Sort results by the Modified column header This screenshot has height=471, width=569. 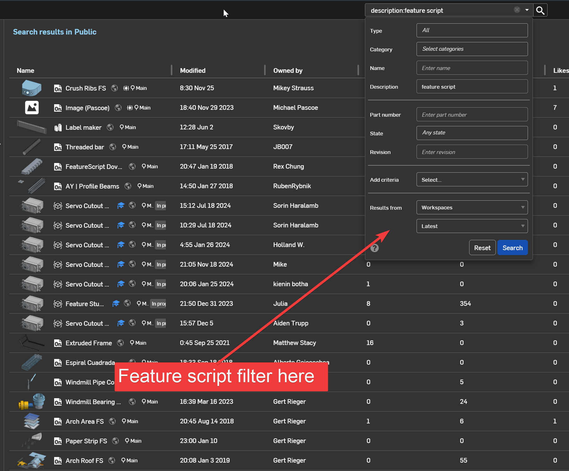point(193,71)
